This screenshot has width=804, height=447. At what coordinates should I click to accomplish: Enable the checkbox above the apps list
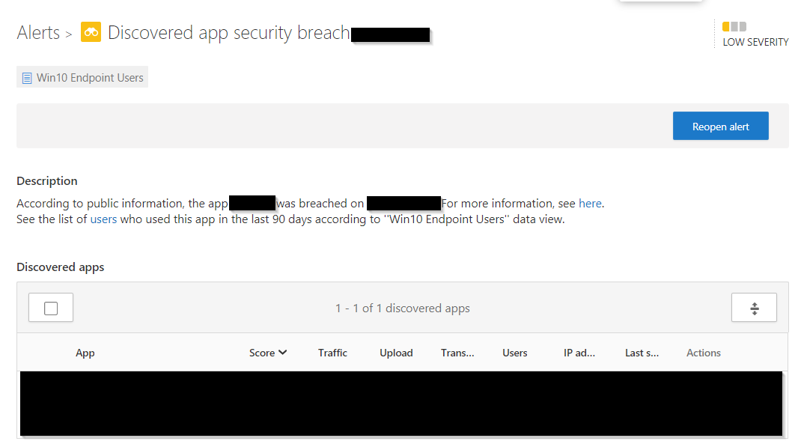(x=50, y=307)
